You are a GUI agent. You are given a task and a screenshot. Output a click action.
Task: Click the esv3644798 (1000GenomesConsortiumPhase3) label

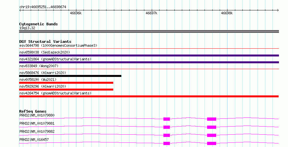pyautogui.click(x=58, y=45)
